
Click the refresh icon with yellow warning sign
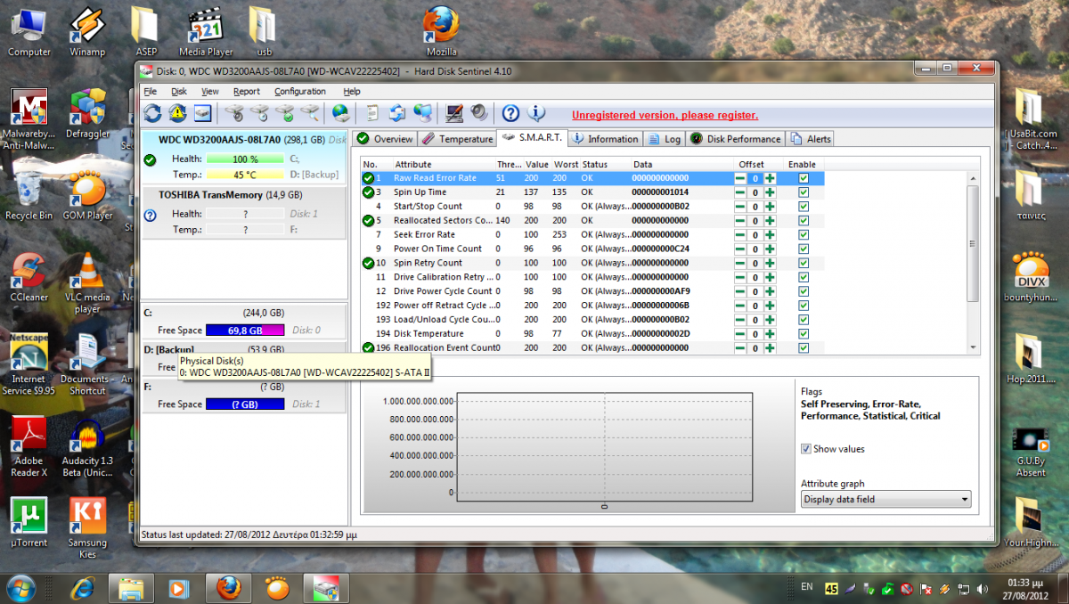tap(177, 113)
